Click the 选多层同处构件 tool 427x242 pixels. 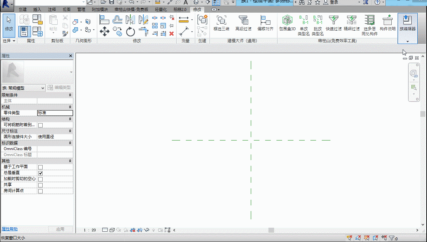tap(369, 25)
